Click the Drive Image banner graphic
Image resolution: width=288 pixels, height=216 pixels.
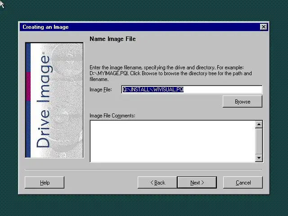(x=54, y=100)
